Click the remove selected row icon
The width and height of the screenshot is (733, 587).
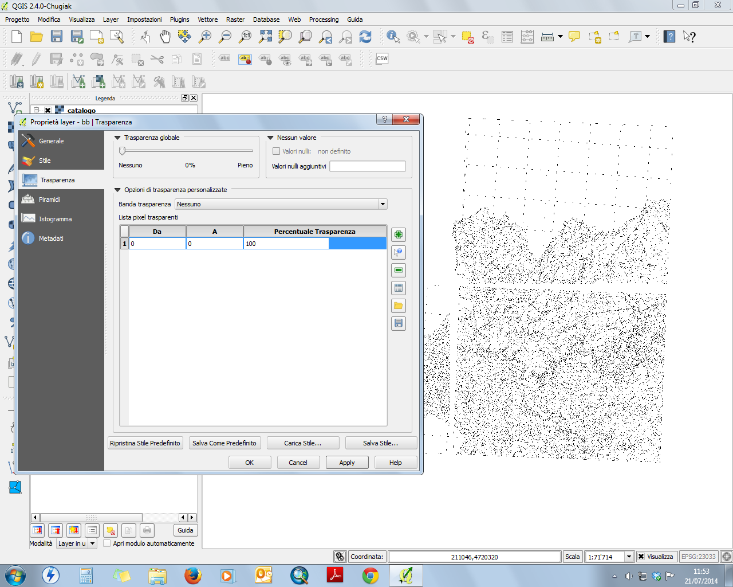tap(399, 270)
